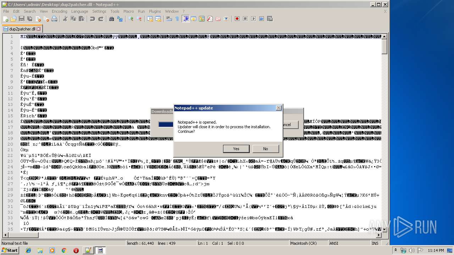Toggle synchronized vertical scrolling

click(x=150, y=19)
